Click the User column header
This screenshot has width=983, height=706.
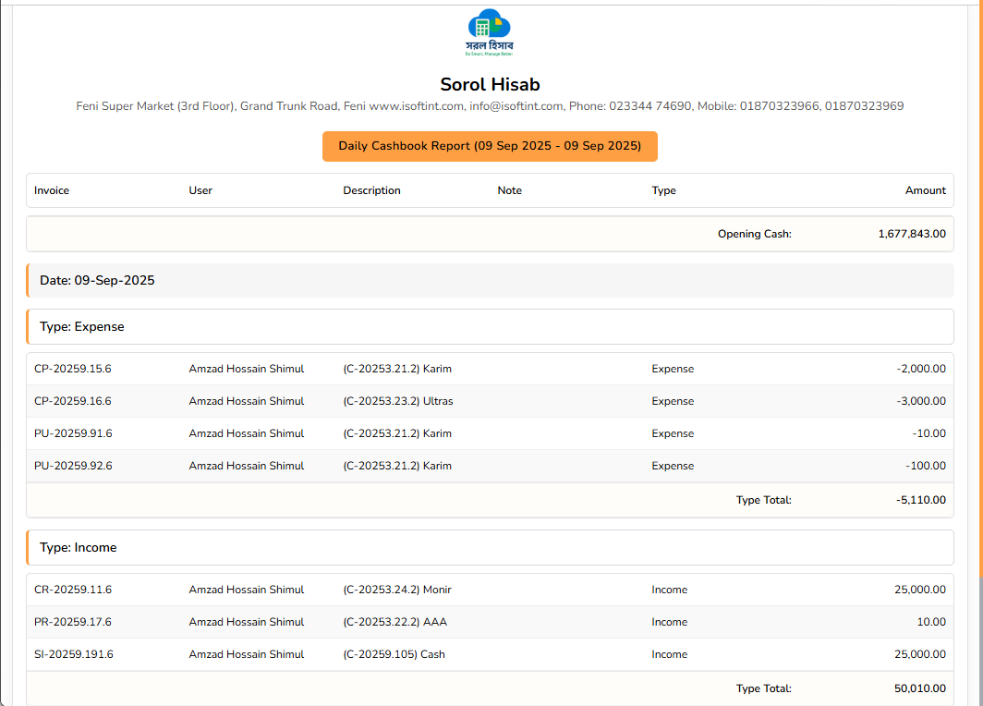click(200, 190)
